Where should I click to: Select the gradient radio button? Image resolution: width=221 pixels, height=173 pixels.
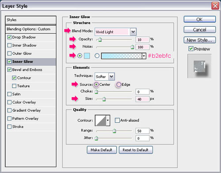click(97, 56)
